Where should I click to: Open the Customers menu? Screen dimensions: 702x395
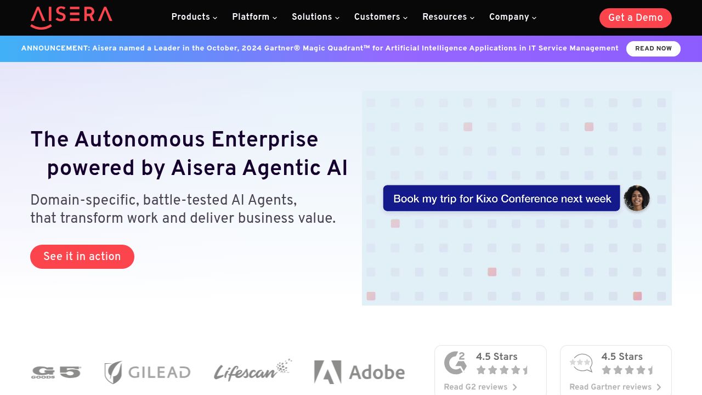pyautogui.click(x=381, y=17)
